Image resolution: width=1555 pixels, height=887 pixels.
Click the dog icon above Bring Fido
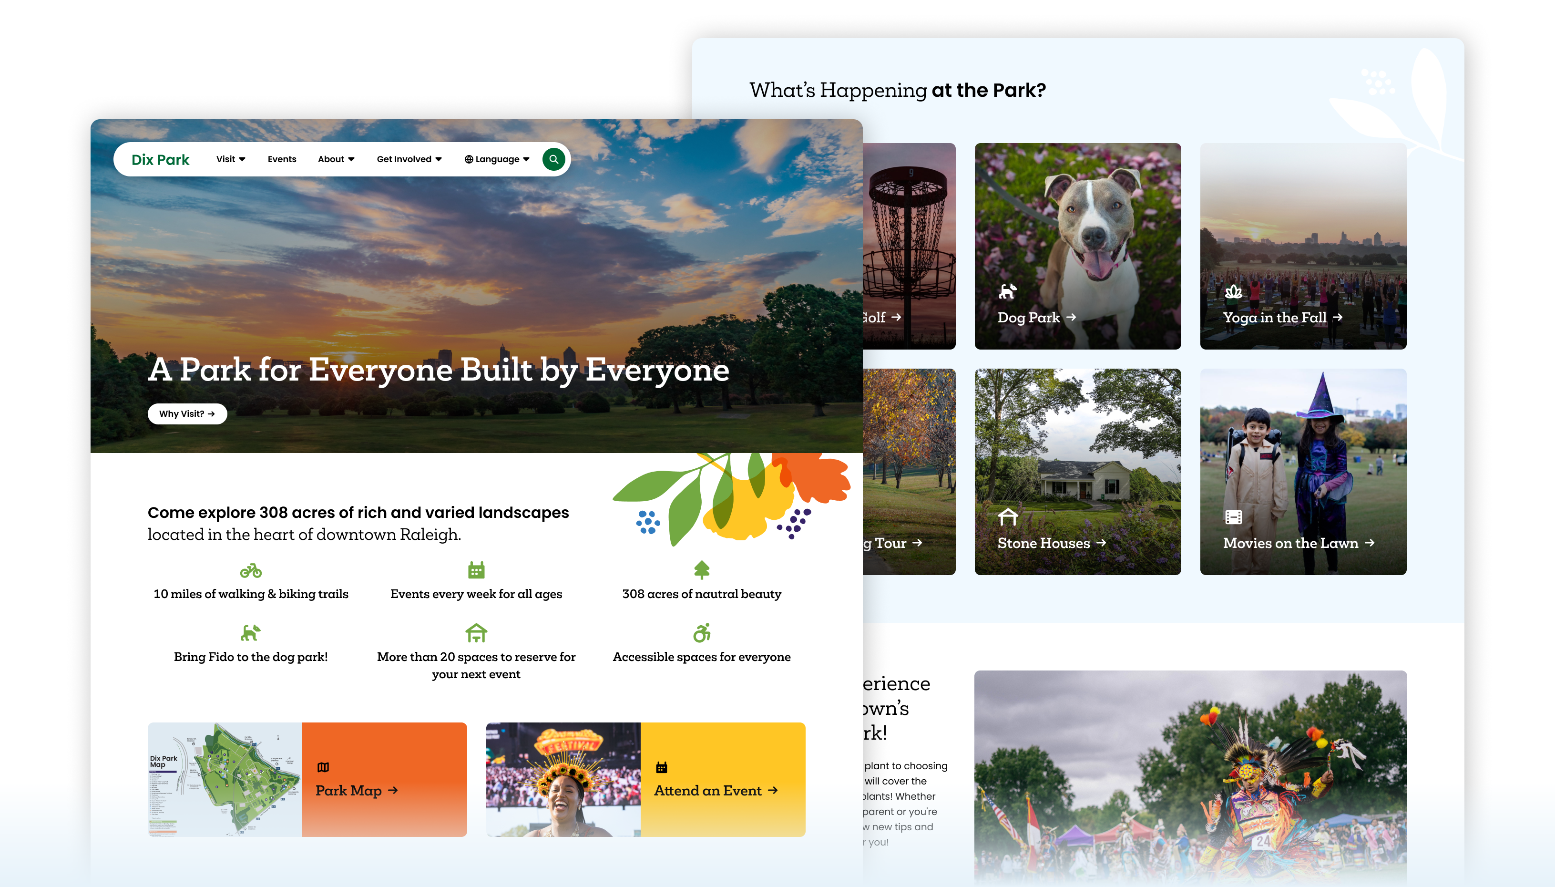click(250, 633)
